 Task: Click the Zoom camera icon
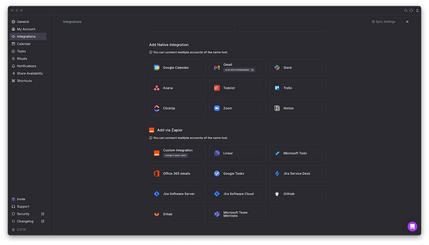pyautogui.click(x=217, y=108)
